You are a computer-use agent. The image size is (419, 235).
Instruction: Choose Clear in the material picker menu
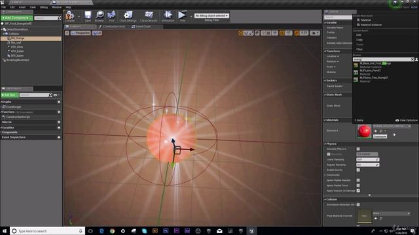359,50
